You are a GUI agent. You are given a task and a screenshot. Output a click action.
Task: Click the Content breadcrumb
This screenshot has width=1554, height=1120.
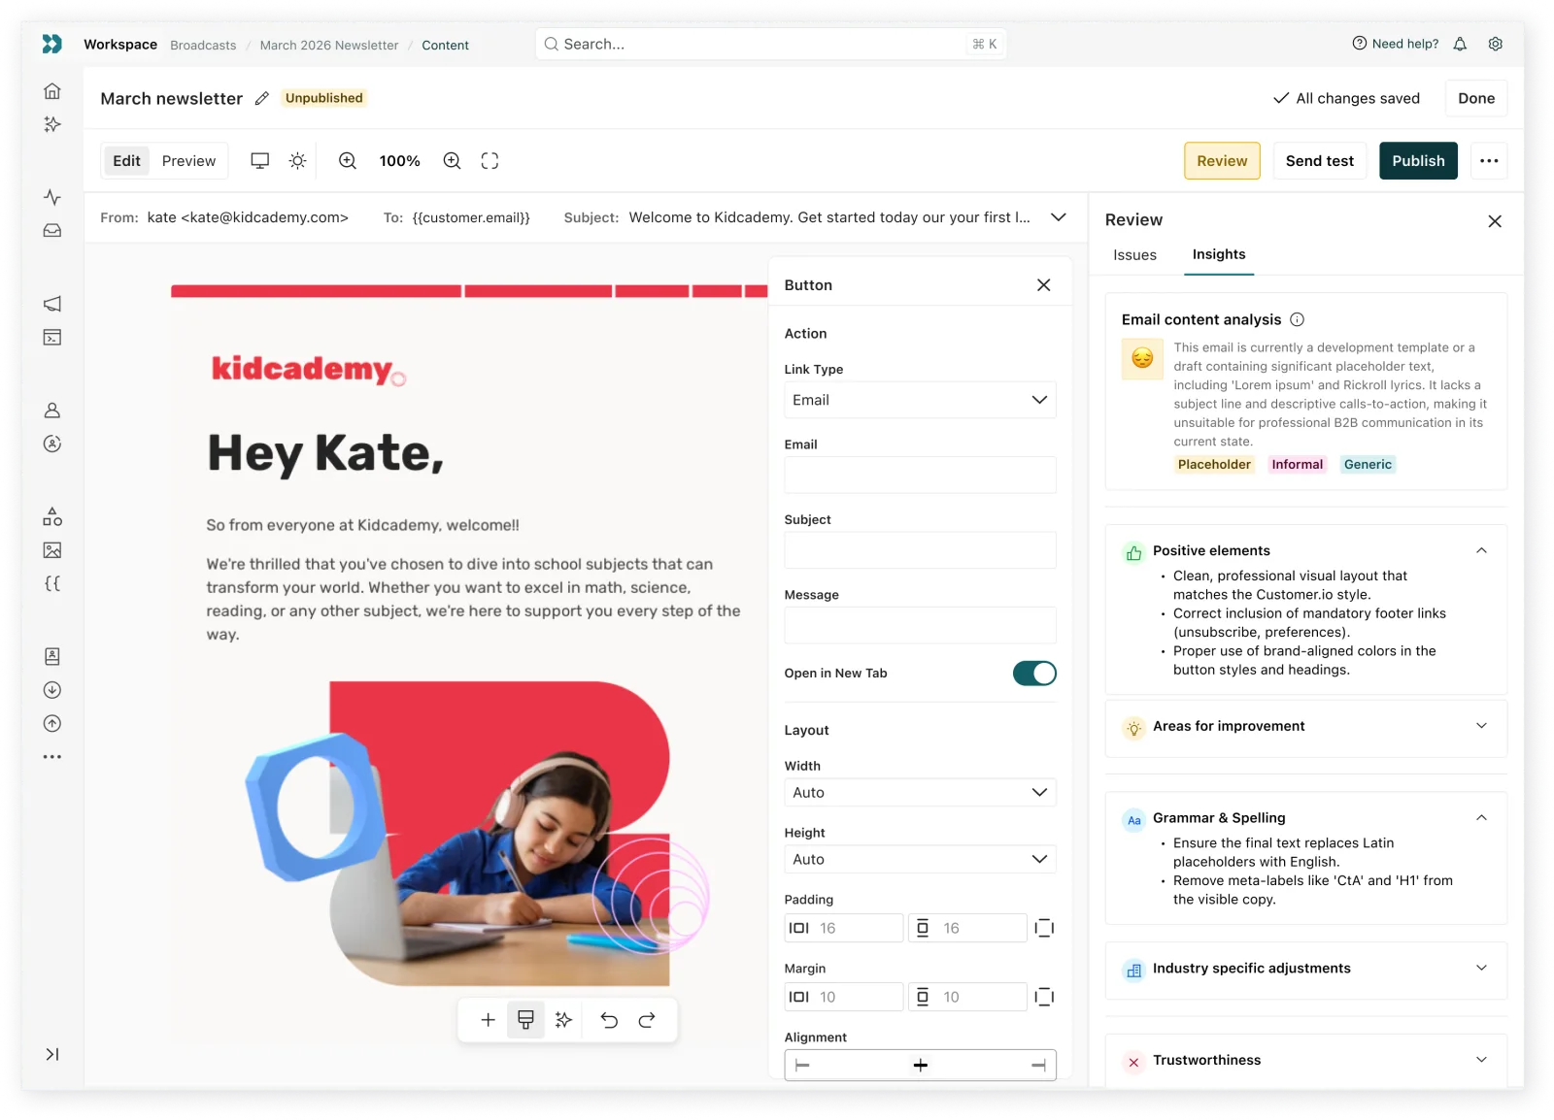pos(446,46)
